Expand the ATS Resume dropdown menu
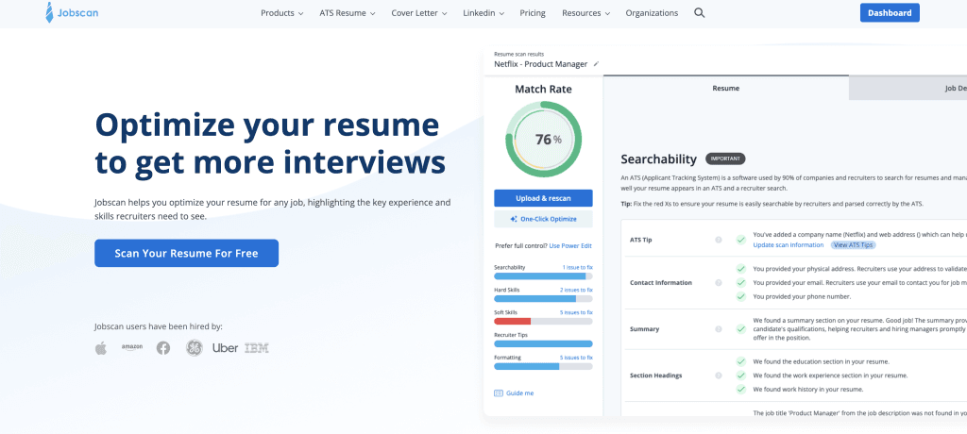Image resolution: width=967 pixels, height=434 pixels. [x=348, y=13]
